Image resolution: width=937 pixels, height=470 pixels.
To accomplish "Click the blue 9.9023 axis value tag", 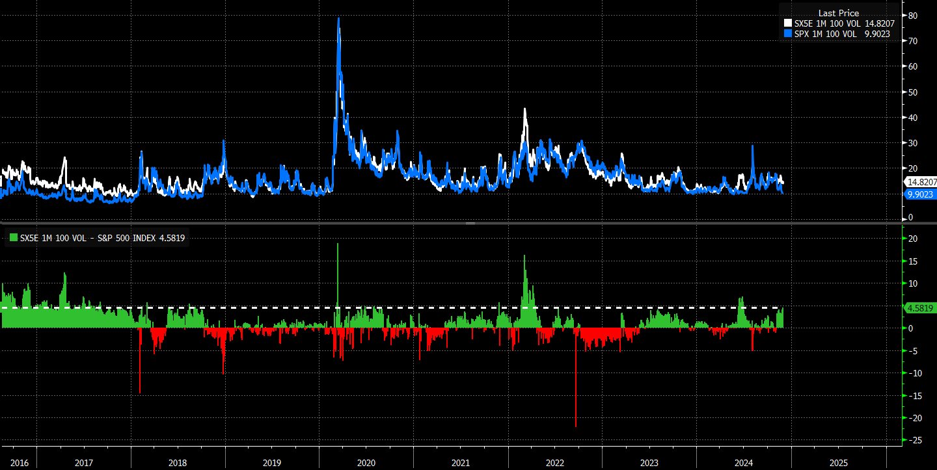I will pyautogui.click(x=919, y=194).
